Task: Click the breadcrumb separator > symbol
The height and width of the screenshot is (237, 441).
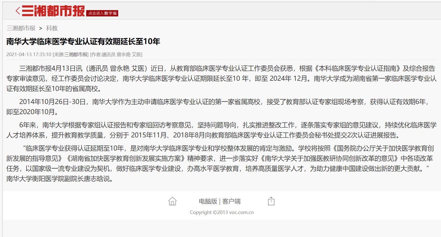Action: 41,28
